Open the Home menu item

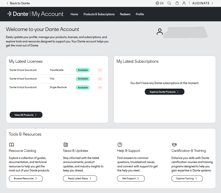click(74, 14)
